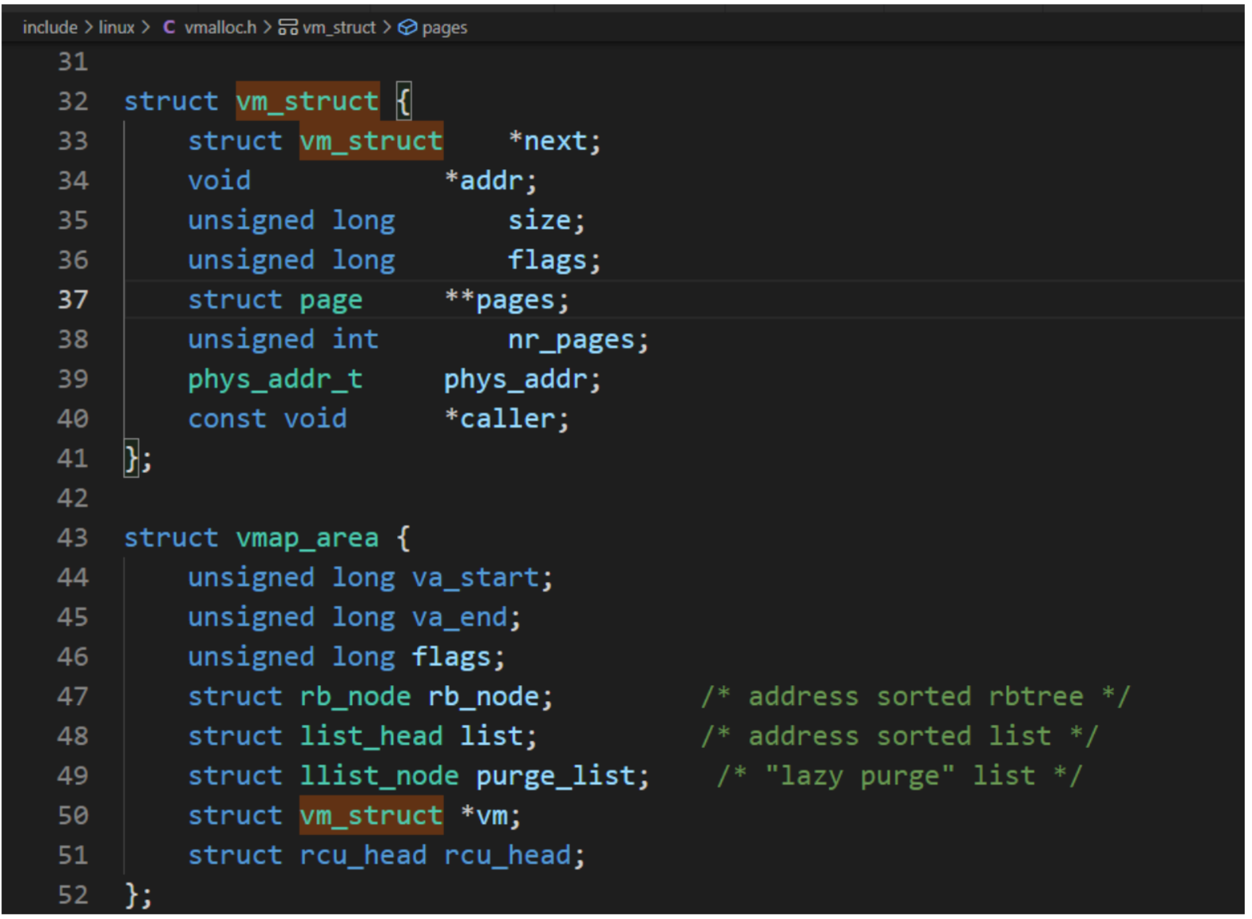Image resolution: width=1252 pixels, height=919 pixels.
Task: Place cursor on highlighted vm_struct on line 32
Action: (x=307, y=101)
